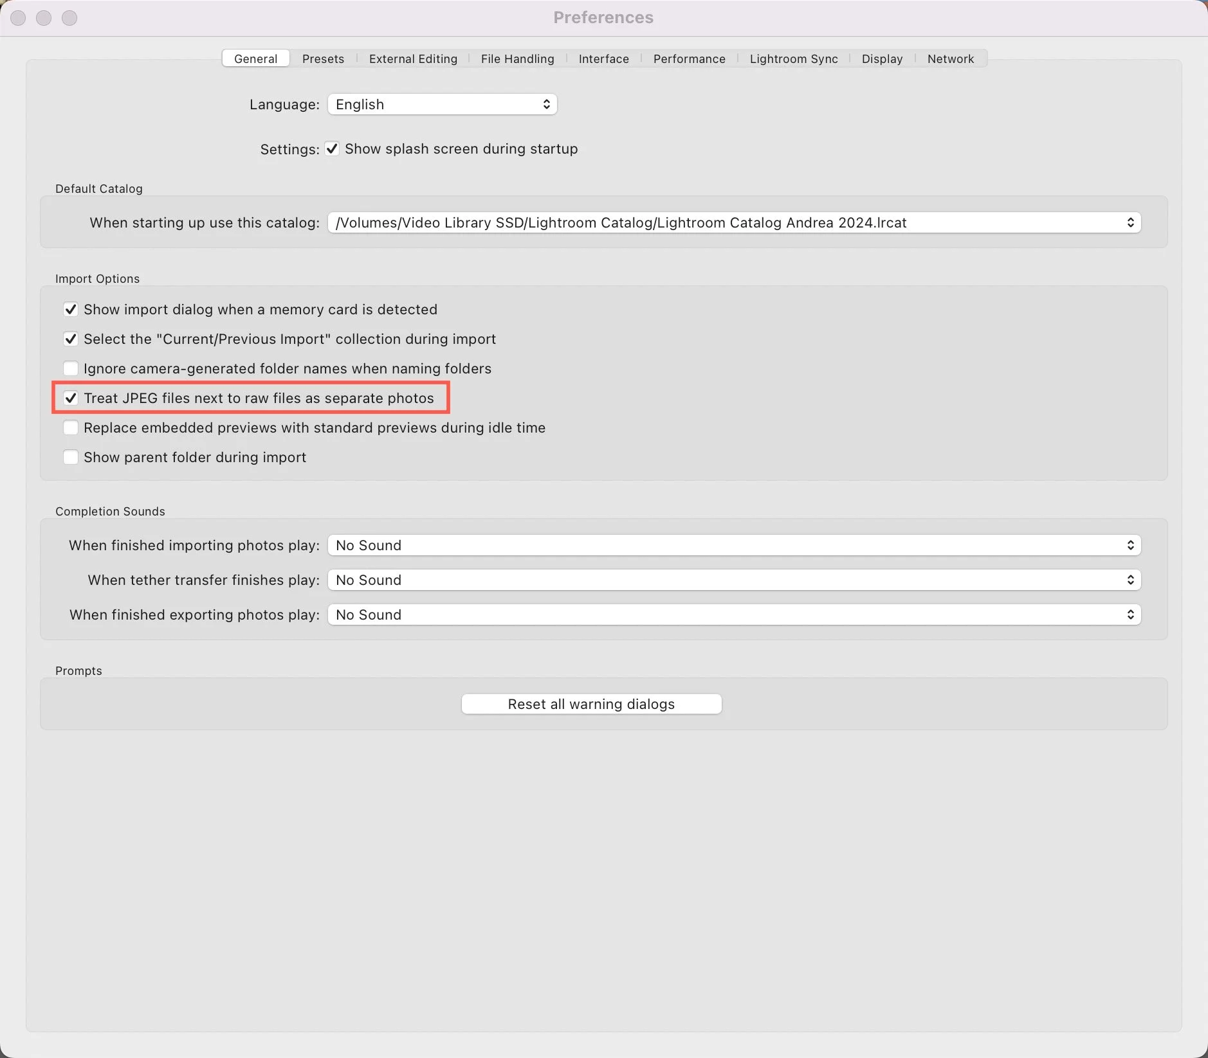
Task: Disable selecting Current/Previous Import collection during import
Action: tap(71, 339)
